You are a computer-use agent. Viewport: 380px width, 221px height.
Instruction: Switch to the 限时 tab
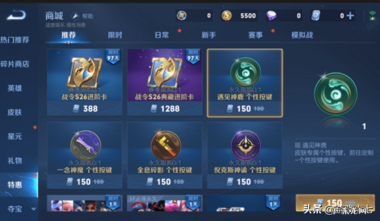(115, 35)
